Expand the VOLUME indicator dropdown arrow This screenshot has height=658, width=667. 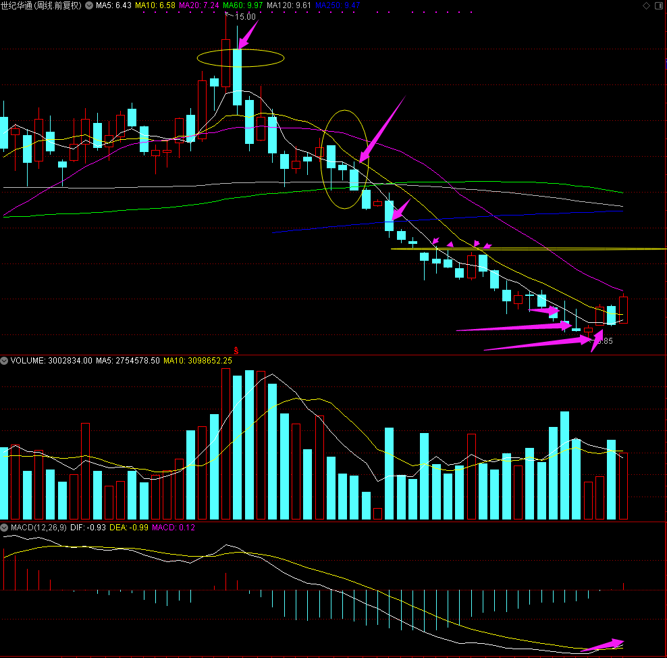click(5, 361)
